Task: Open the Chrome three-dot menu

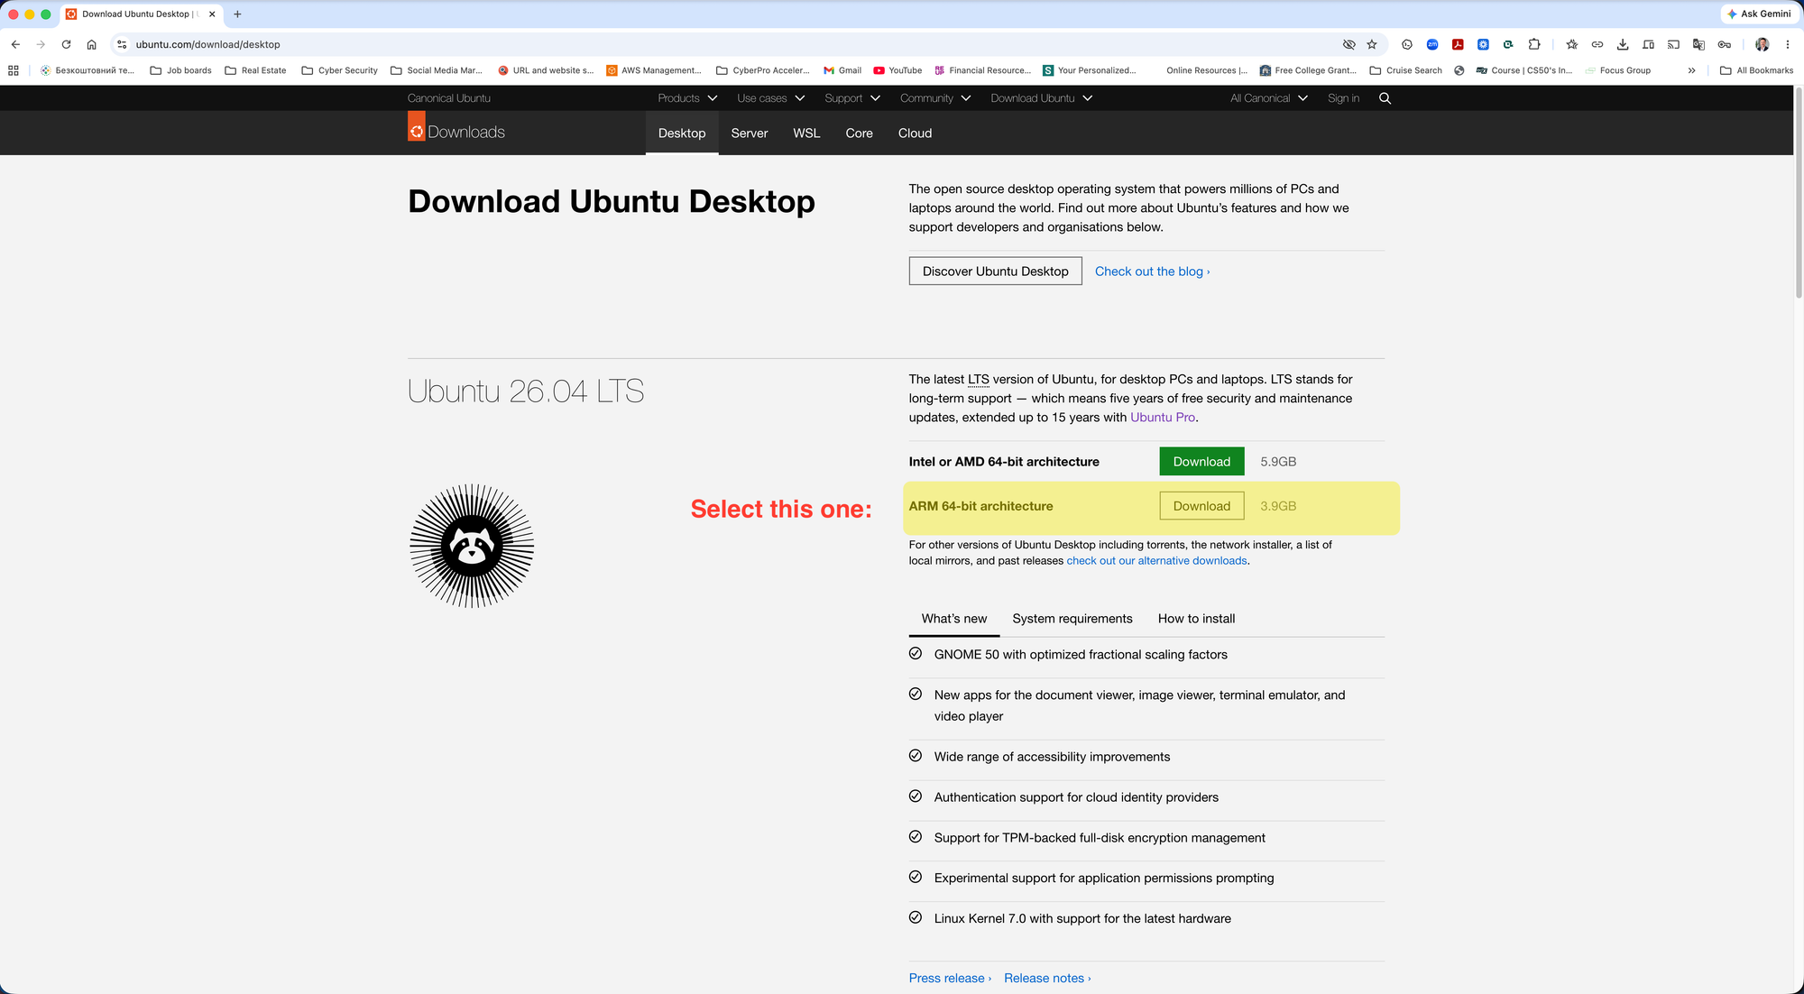Action: 1787,44
